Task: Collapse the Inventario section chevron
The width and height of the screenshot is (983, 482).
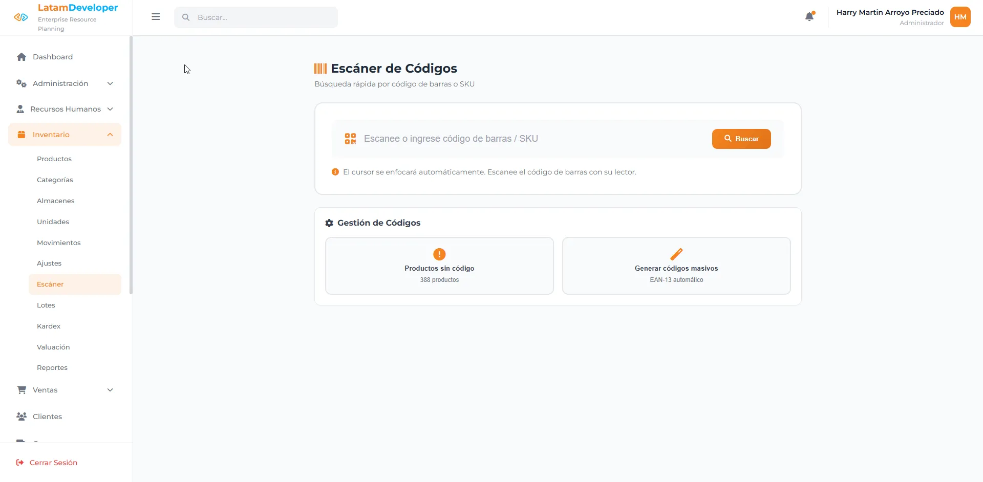Action: pyautogui.click(x=110, y=135)
